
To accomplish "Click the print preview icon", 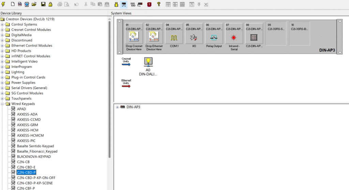I will tap(67, 4).
